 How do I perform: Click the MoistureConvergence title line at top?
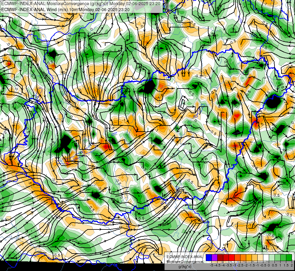[80, 4]
